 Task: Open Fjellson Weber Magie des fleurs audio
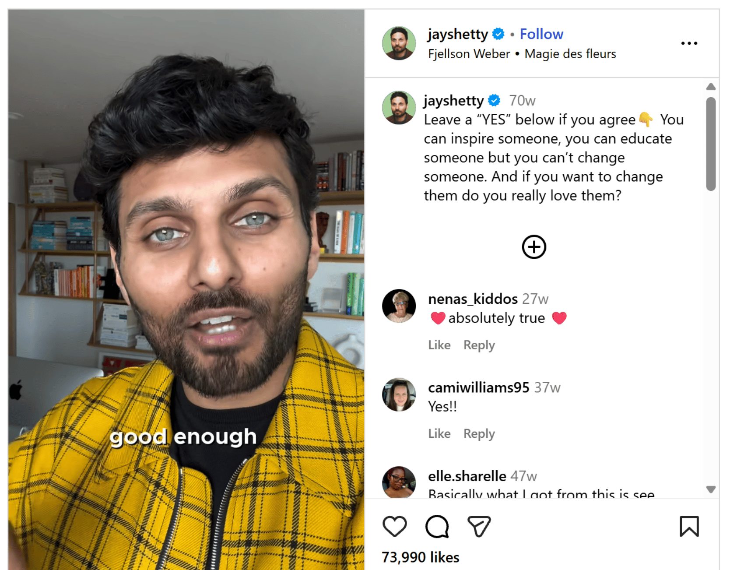pos(522,54)
